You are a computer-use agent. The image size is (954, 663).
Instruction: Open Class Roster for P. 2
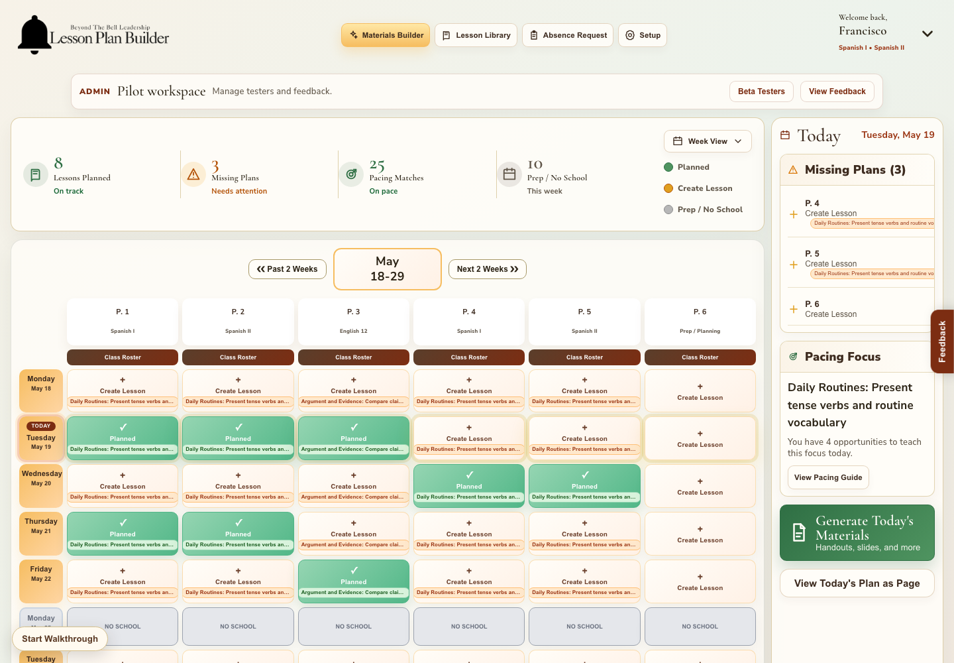pos(238,357)
